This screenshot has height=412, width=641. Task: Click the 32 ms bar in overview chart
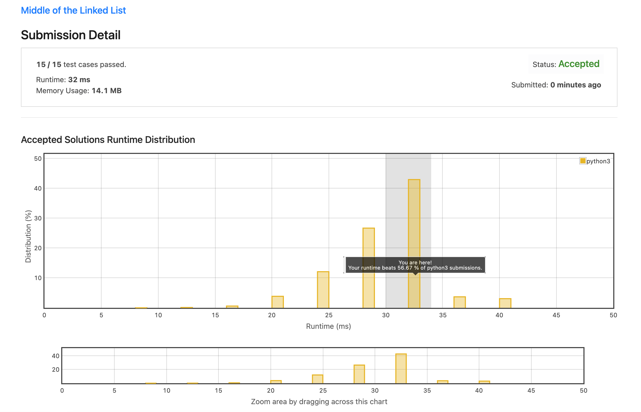click(x=401, y=368)
